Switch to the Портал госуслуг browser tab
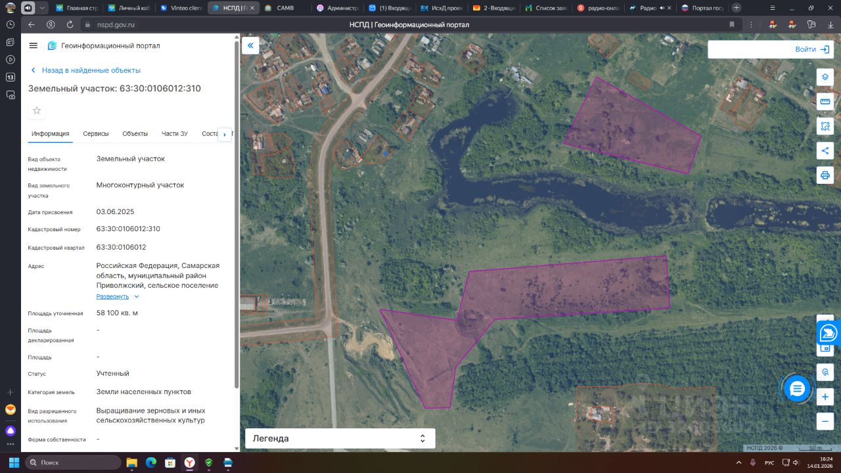 702,8
